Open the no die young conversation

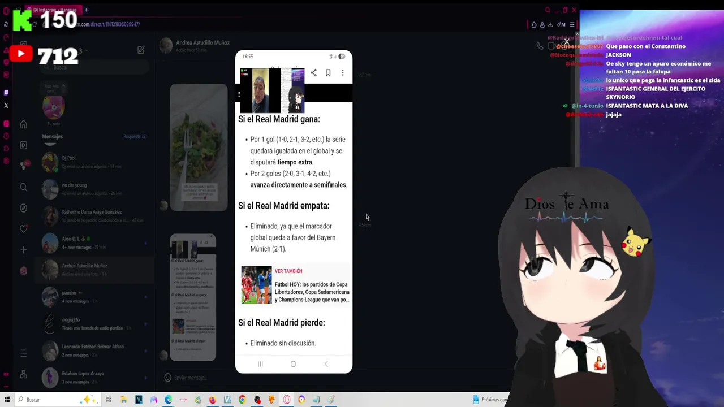click(94, 189)
